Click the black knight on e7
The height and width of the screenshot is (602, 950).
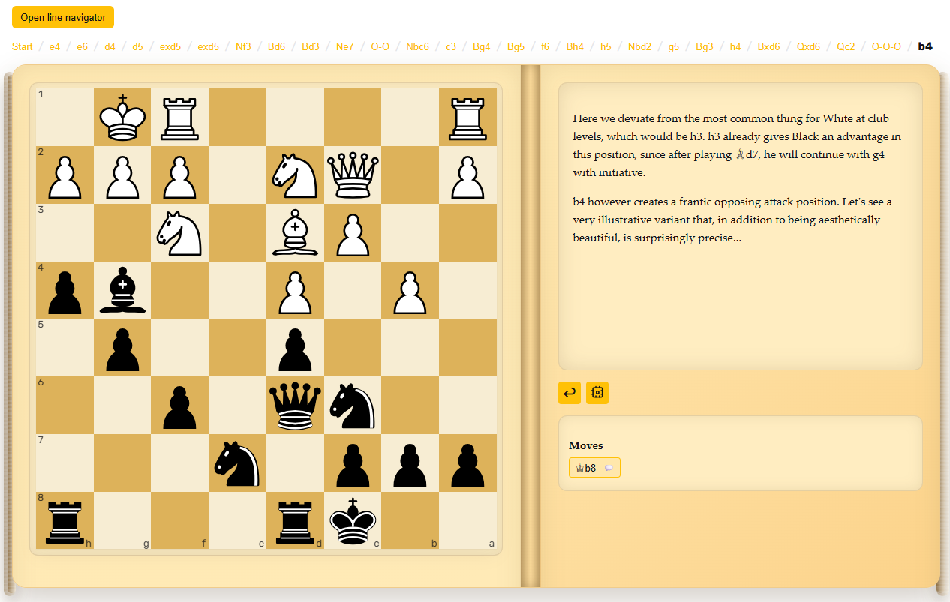[237, 463]
